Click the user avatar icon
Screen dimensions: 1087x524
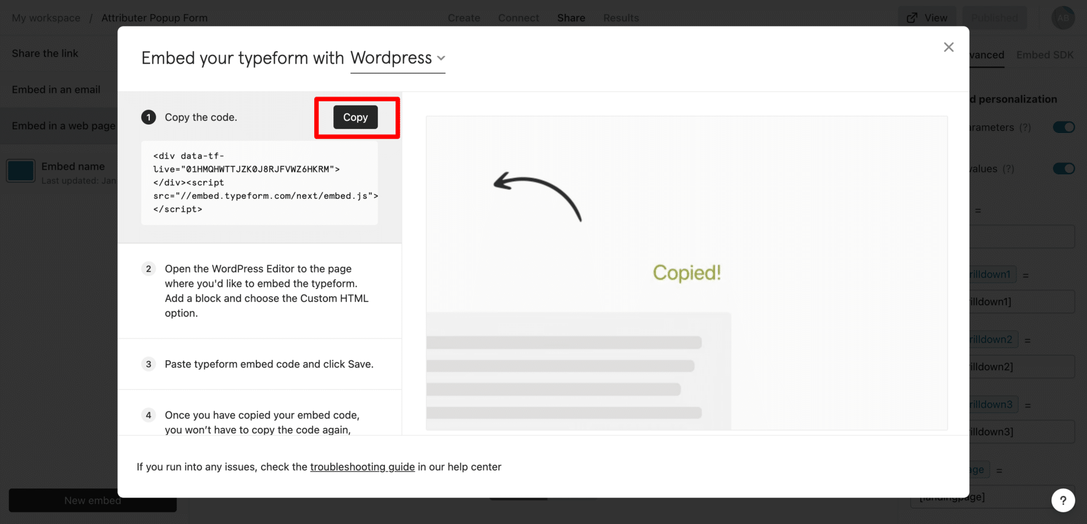1063,18
